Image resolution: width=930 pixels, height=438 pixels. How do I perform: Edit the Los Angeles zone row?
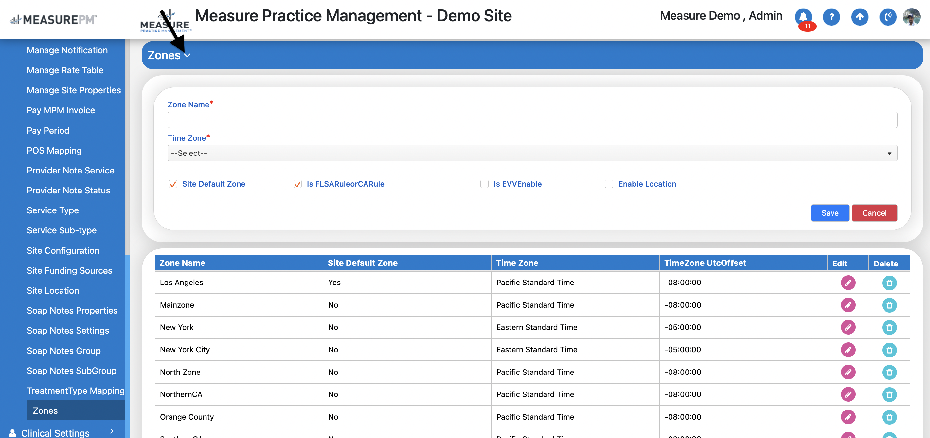pyautogui.click(x=848, y=283)
